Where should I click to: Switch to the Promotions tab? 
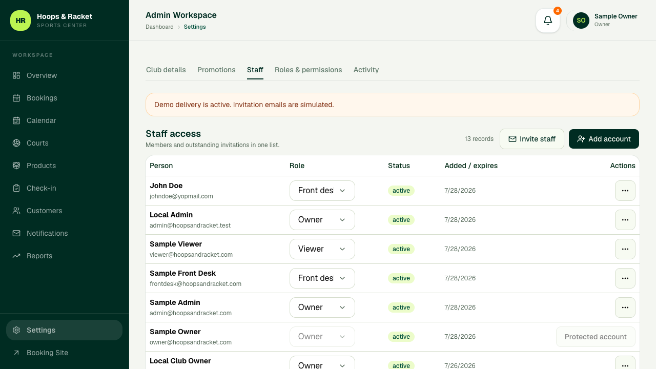point(216,70)
